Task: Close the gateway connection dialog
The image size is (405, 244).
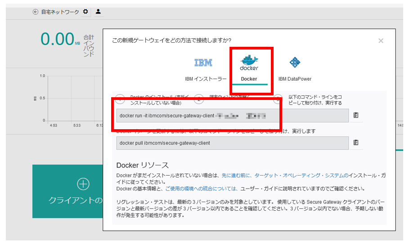Action: pos(381,41)
